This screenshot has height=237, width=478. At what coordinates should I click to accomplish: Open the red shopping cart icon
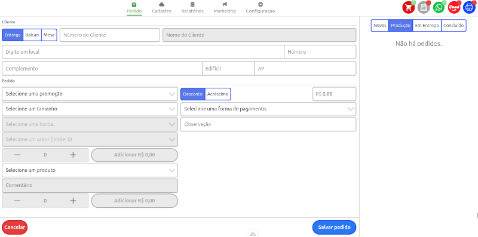coord(408,7)
